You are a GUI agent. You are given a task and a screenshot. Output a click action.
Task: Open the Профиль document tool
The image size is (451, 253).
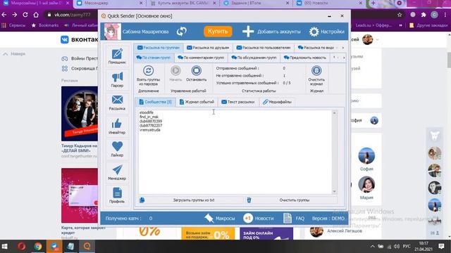tap(117, 195)
